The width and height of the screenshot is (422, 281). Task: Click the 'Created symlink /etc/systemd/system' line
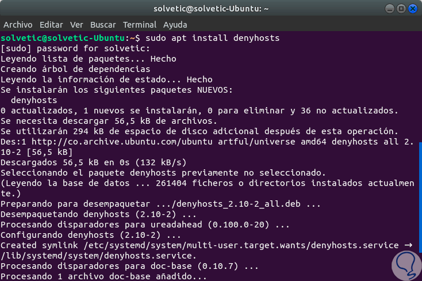coord(206,245)
